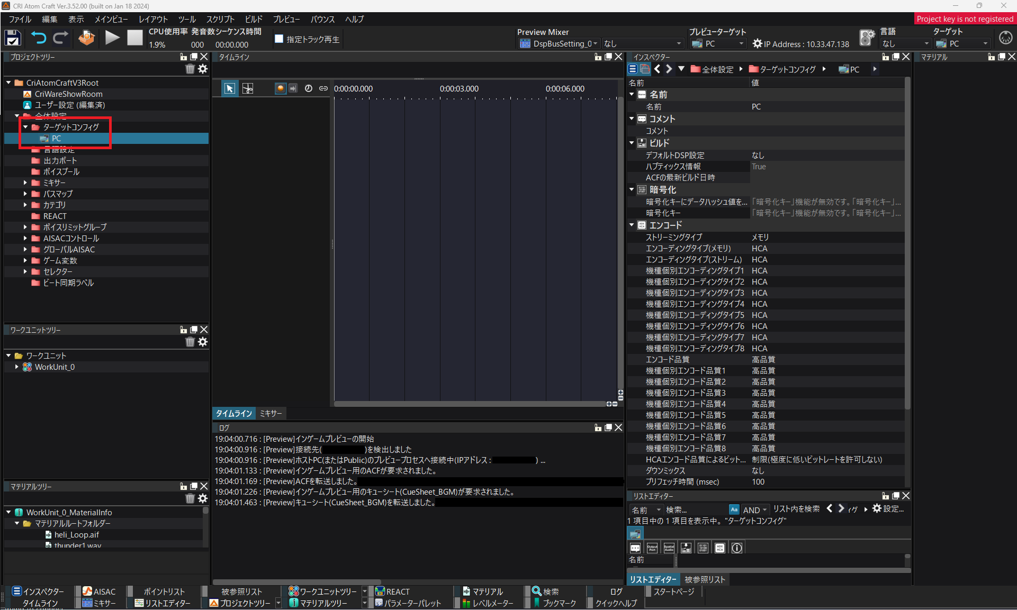1017x610 pixels.
Task: Expand the ミキサー folder in project tree
Action: pos(25,183)
